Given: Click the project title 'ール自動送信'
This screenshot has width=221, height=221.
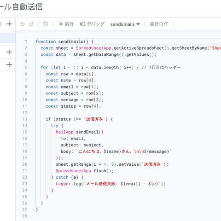Looking at the screenshot, I should [x=21, y=7].
